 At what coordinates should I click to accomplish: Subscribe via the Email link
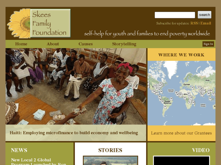[205, 23]
